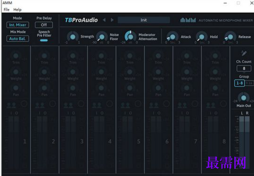Select the next preset arrow
The width and height of the screenshot is (254, 176).
pyautogui.click(x=112, y=20)
